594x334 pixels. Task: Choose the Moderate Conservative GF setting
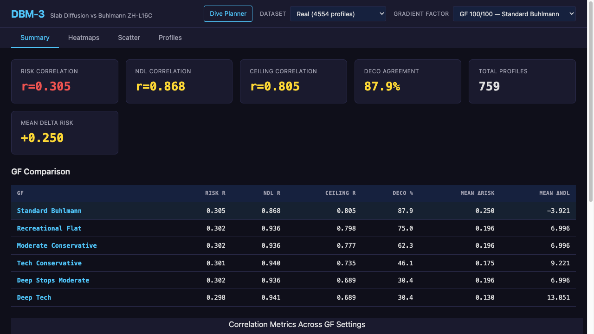(57, 245)
